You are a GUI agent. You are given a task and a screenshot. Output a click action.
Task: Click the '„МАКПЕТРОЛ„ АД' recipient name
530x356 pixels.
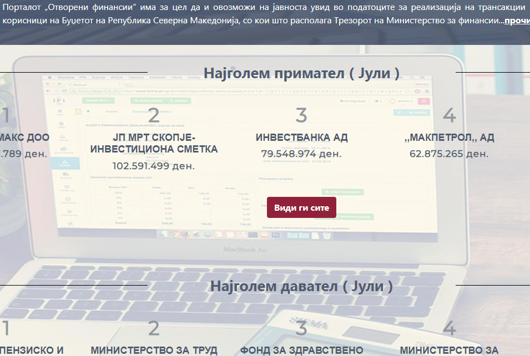(x=450, y=138)
